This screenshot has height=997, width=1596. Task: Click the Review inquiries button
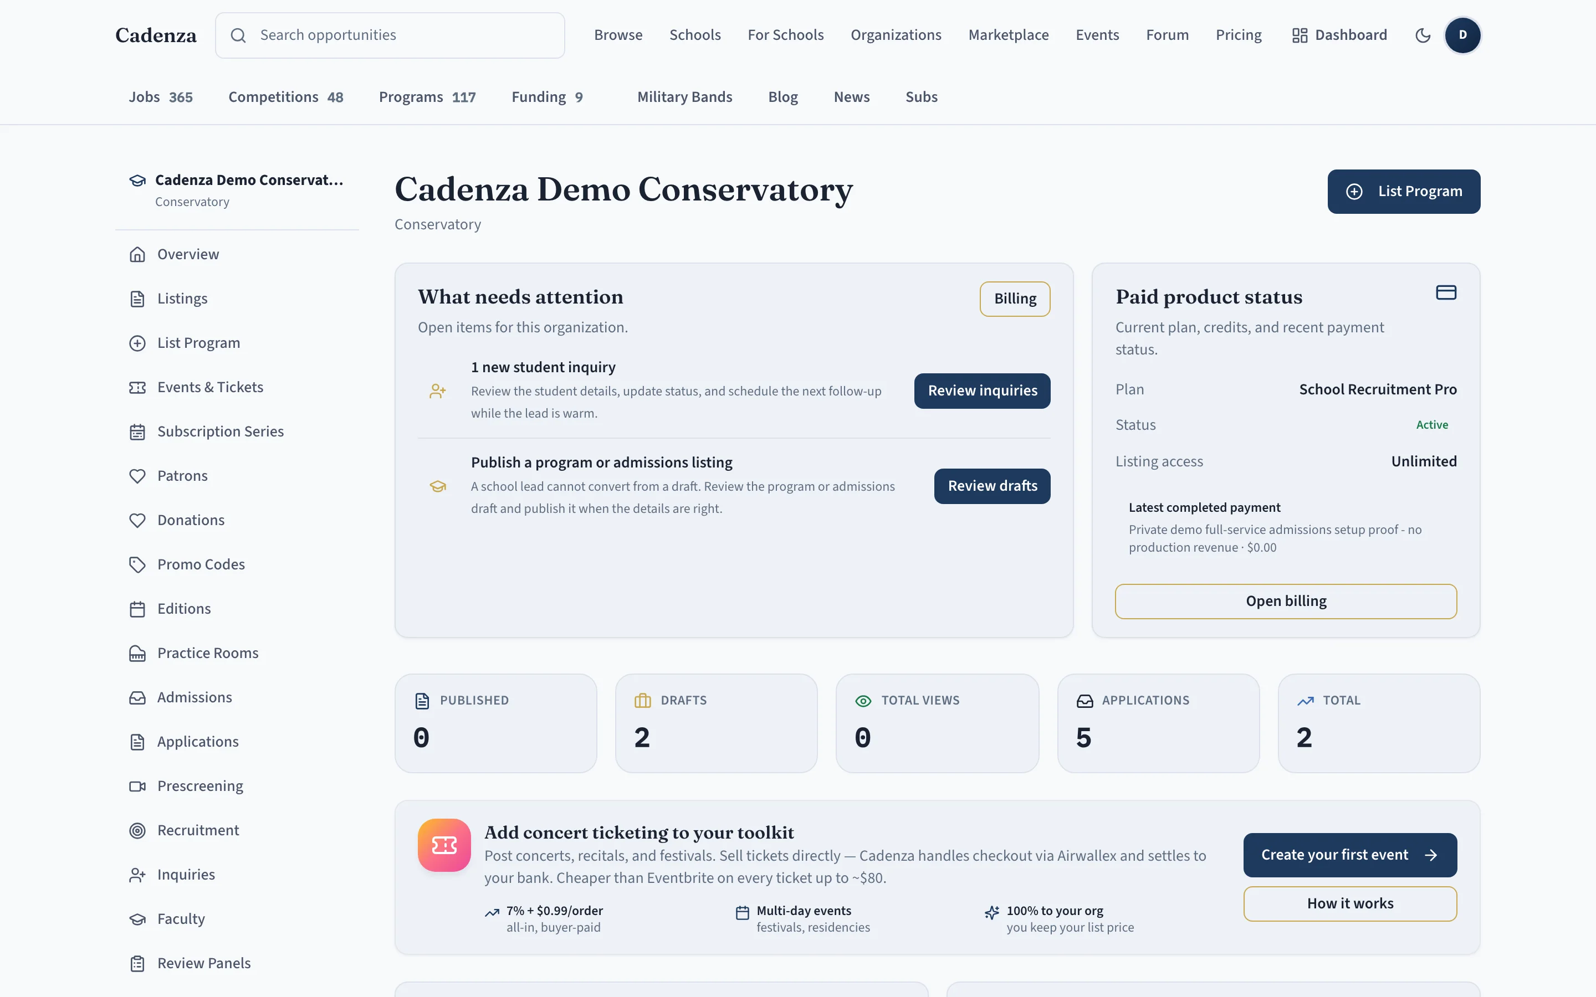click(x=982, y=391)
